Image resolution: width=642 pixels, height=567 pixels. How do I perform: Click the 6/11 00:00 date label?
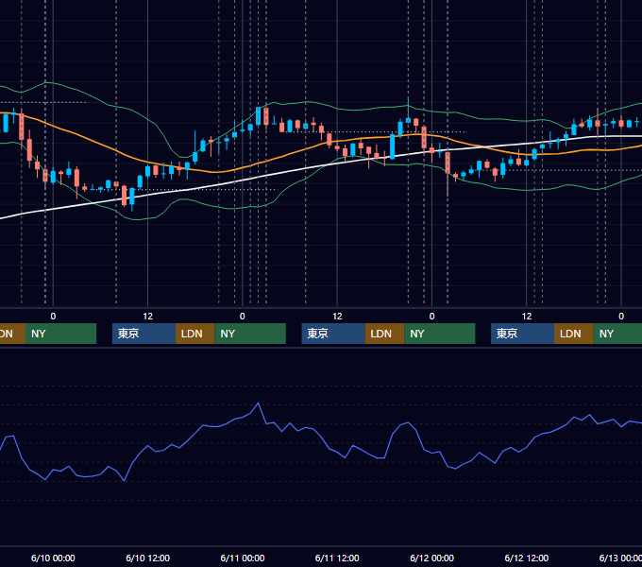(243, 558)
